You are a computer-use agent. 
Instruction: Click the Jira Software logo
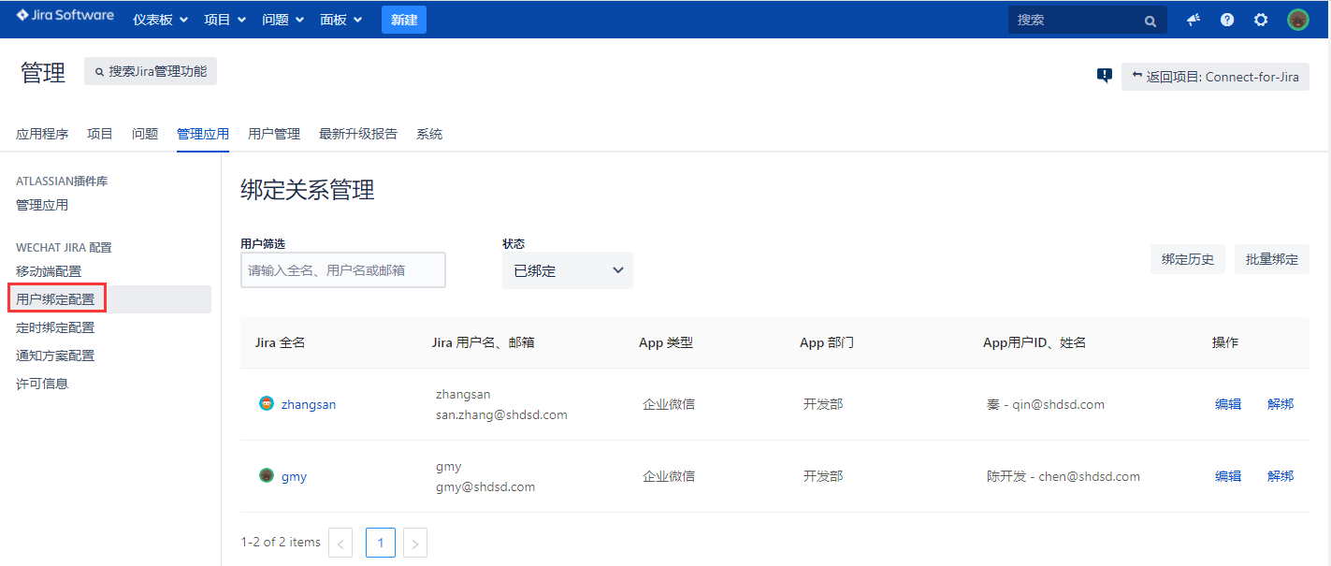pos(65,16)
